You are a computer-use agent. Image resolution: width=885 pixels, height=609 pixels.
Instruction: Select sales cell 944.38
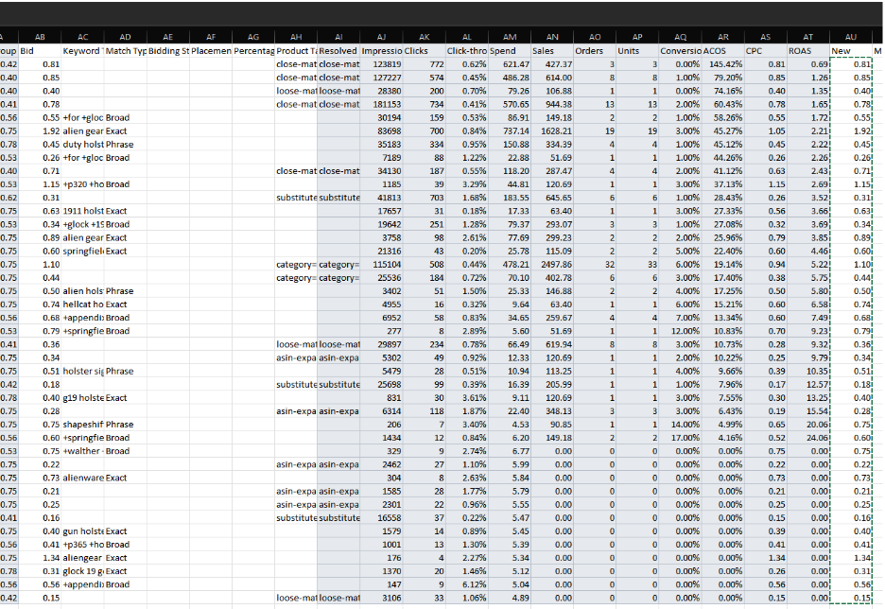[552, 104]
